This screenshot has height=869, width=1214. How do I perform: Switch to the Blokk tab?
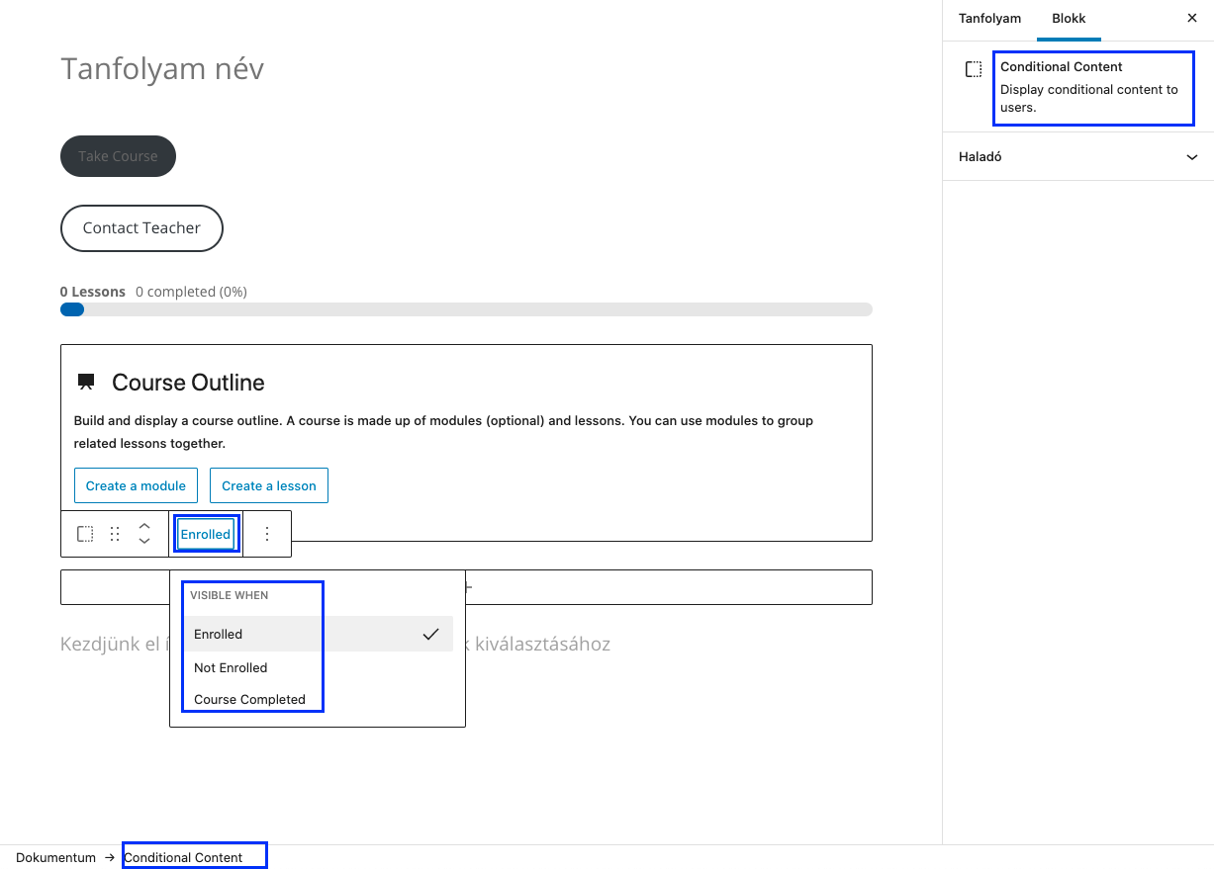pyautogui.click(x=1069, y=18)
